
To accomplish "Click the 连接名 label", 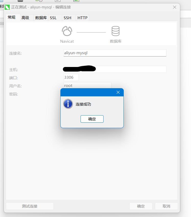I will coord(16,53).
